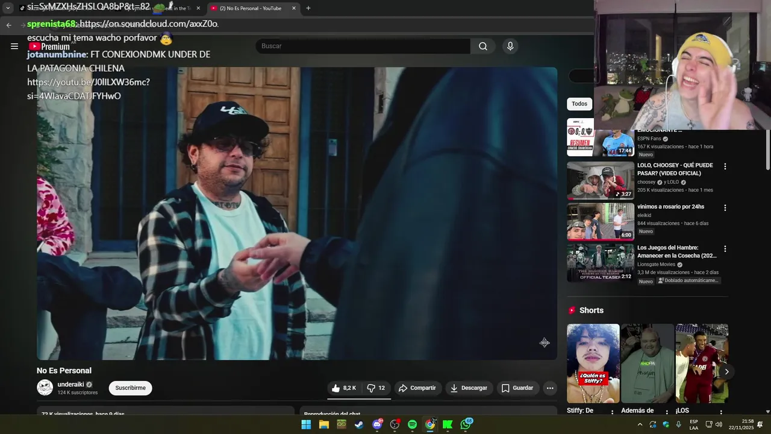The height and width of the screenshot is (434, 771).
Task: Click the search magnifier button
Action: [x=483, y=46]
